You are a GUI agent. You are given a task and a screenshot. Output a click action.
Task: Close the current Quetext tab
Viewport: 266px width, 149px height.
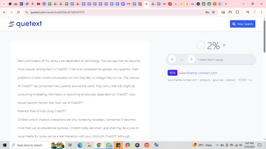pos(146,4)
